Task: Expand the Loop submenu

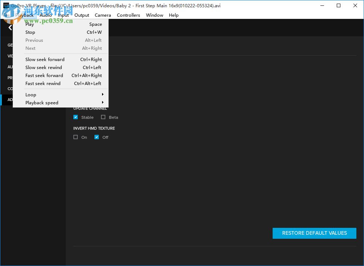Action: (61, 95)
